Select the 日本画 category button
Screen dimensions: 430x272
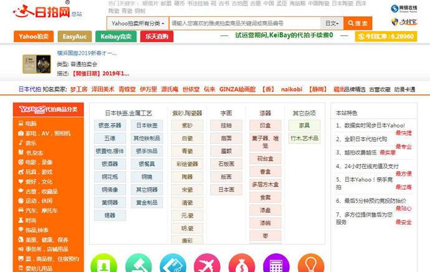[x=226, y=190]
